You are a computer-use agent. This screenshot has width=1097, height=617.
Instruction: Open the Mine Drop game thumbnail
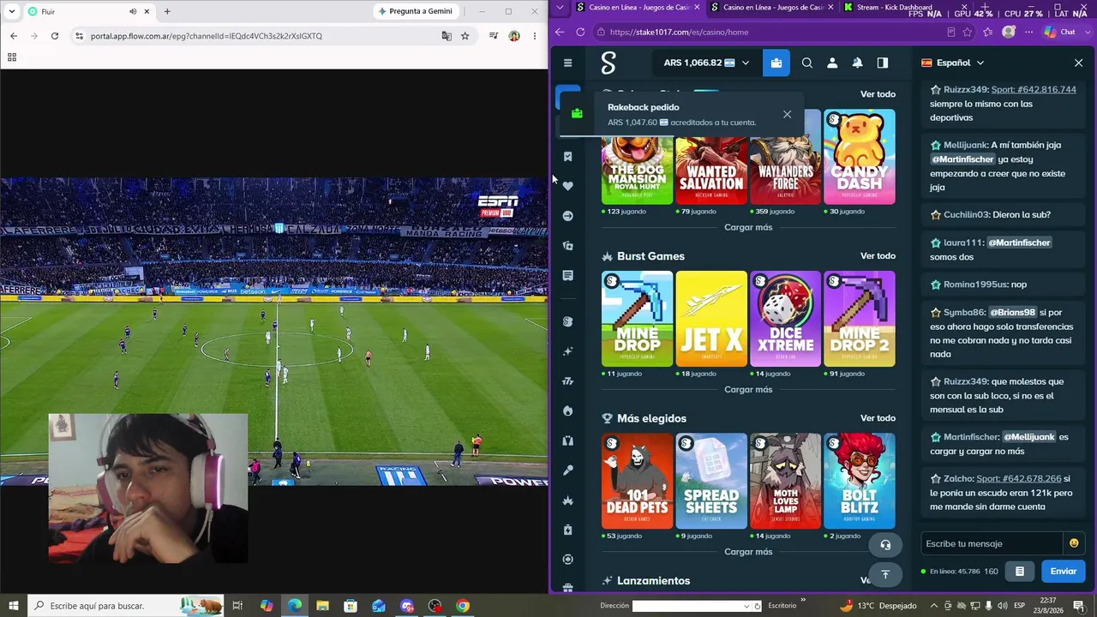[x=637, y=319]
